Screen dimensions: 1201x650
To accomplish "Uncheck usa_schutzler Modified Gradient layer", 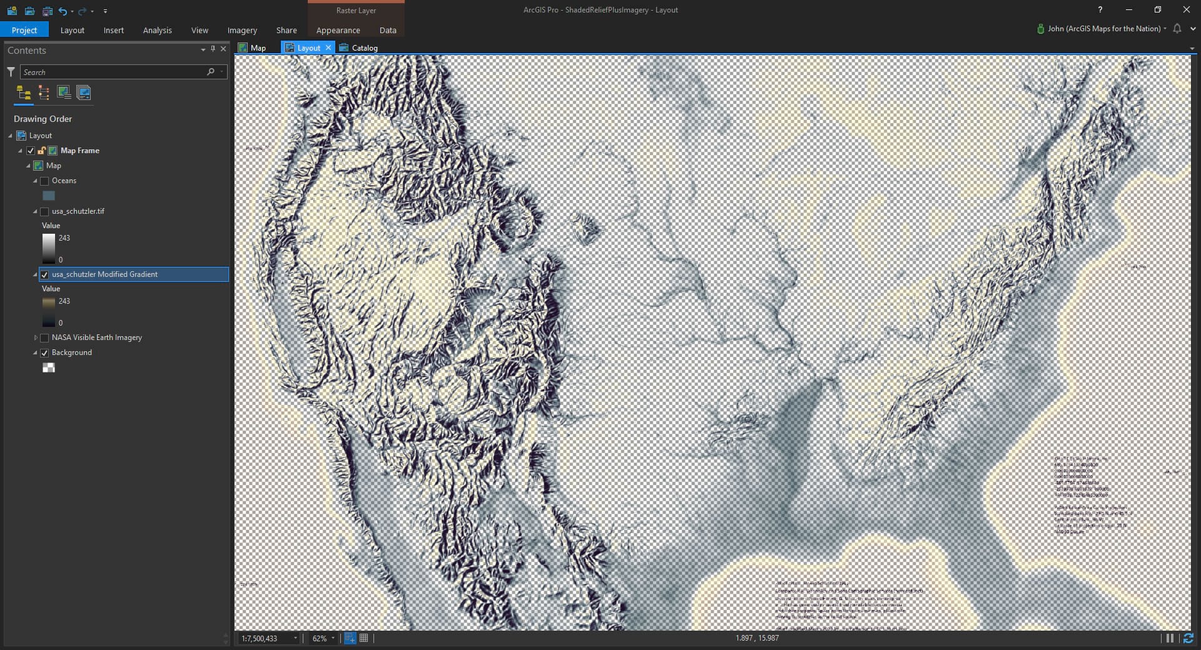I will pyautogui.click(x=44, y=274).
